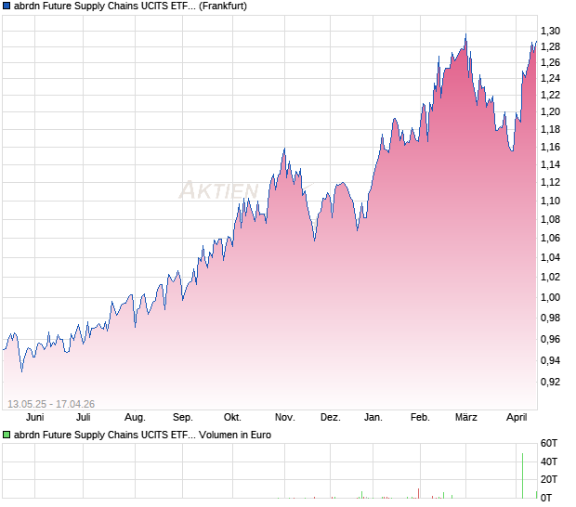The height and width of the screenshot is (507, 576).
Task: Select the Aug. month label on the time axis
Action: coord(135,417)
